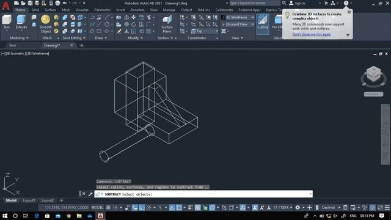This screenshot has width=391, height=220.
Task: Click the Smooth Object mesh tool
Action: pyautogui.click(x=46, y=24)
